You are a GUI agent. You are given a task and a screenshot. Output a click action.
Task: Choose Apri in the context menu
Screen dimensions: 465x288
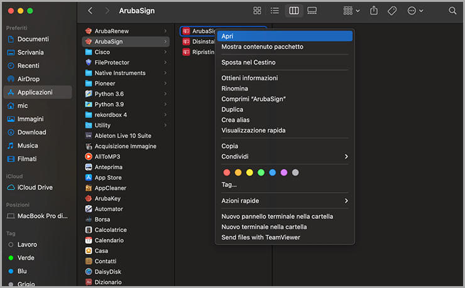[285, 36]
